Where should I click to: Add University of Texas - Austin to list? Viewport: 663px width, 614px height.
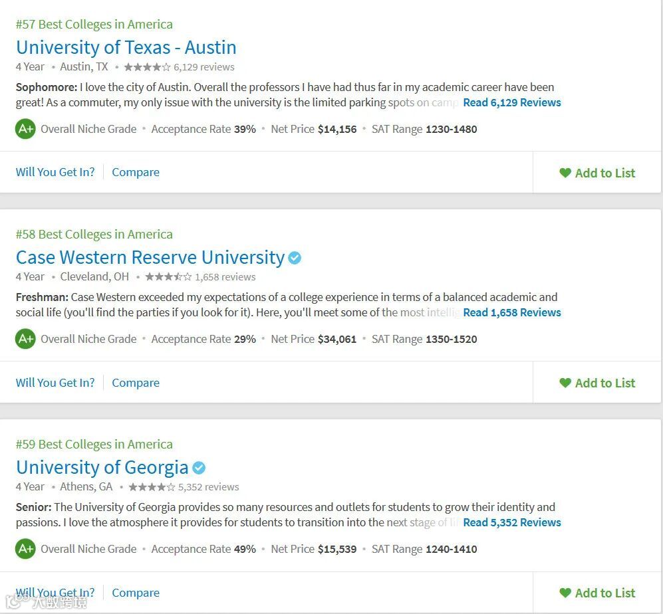point(597,173)
